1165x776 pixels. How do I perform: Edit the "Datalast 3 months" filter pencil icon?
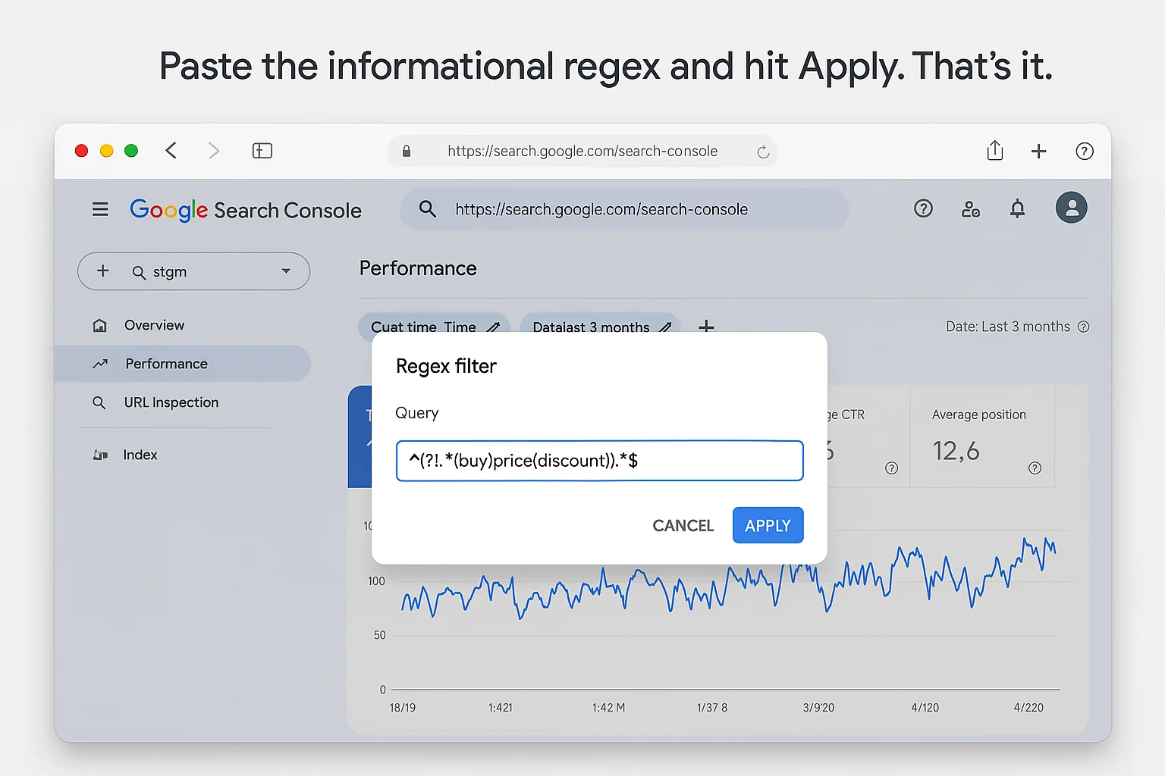click(x=665, y=327)
